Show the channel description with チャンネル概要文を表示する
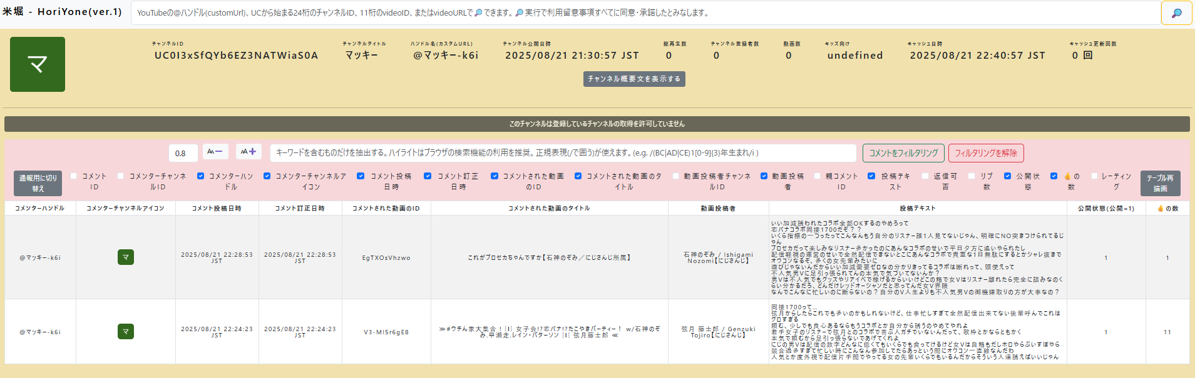Image resolution: width=1195 pixels, height=378 pixels. [634, 79]
